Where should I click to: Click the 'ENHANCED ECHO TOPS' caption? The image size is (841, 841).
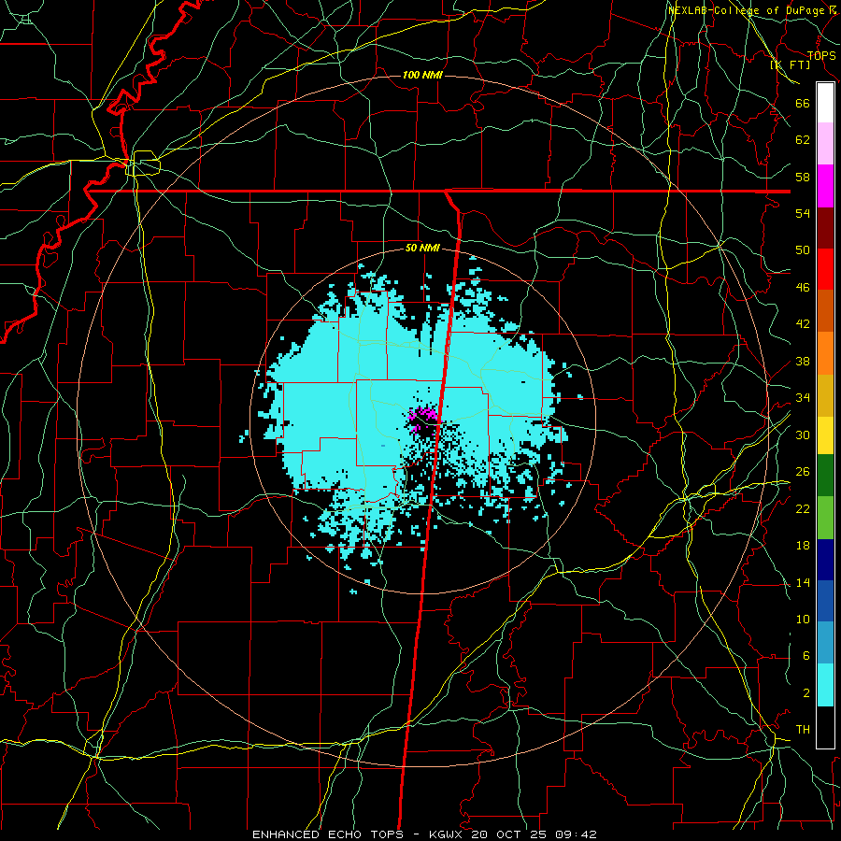point(331,834)
